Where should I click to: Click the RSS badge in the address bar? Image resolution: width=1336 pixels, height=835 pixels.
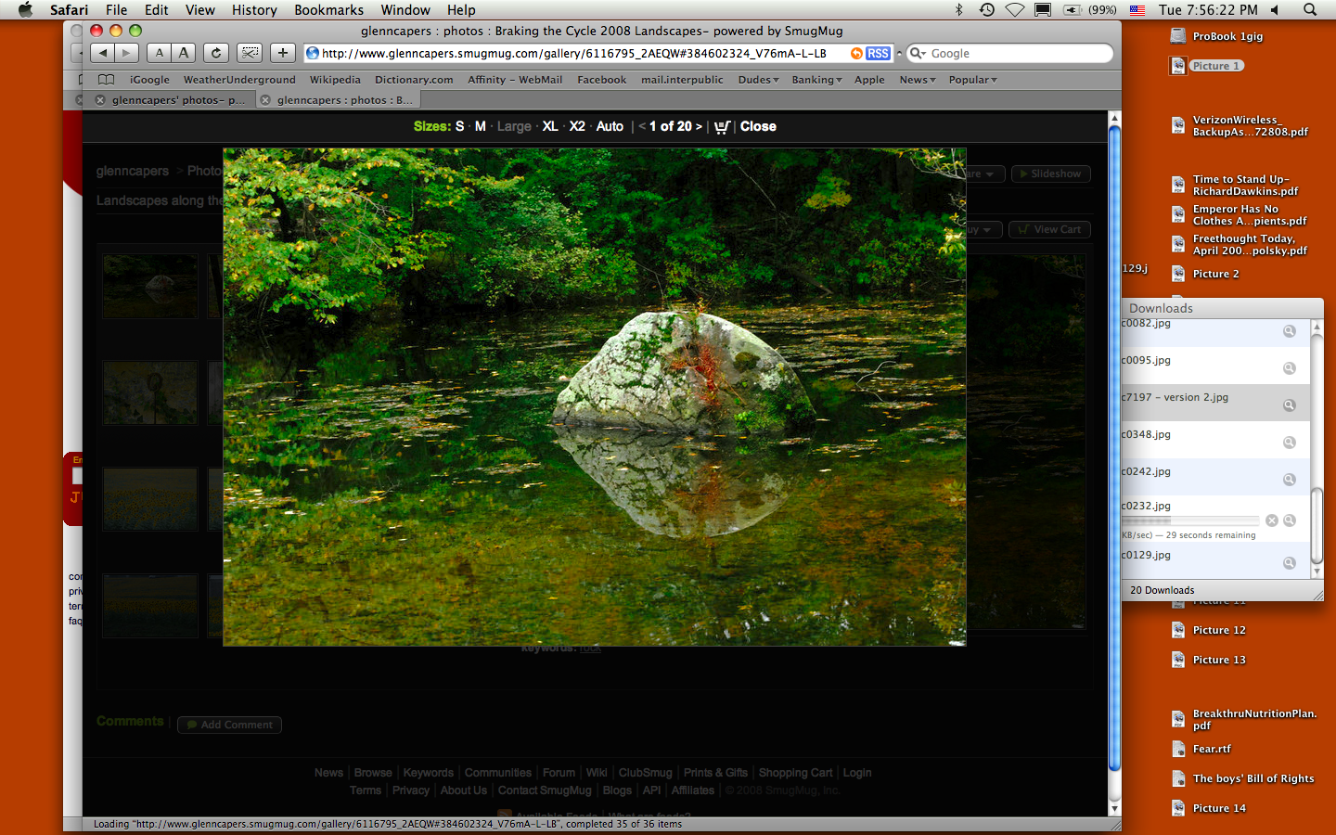[x=878, y=54]
